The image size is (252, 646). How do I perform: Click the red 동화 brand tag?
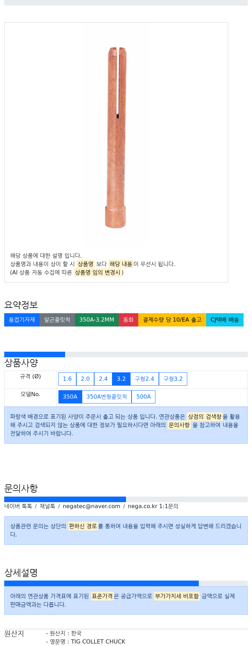tap(128, 320)
